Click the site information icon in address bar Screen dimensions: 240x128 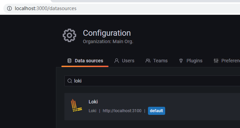(x=9, y=8)
